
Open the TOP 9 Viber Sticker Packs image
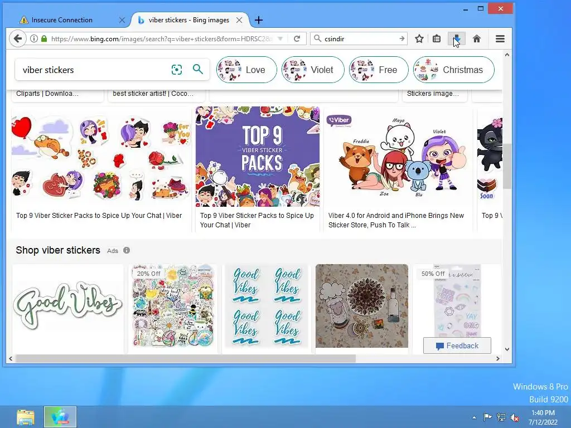(x=258, y=157)
